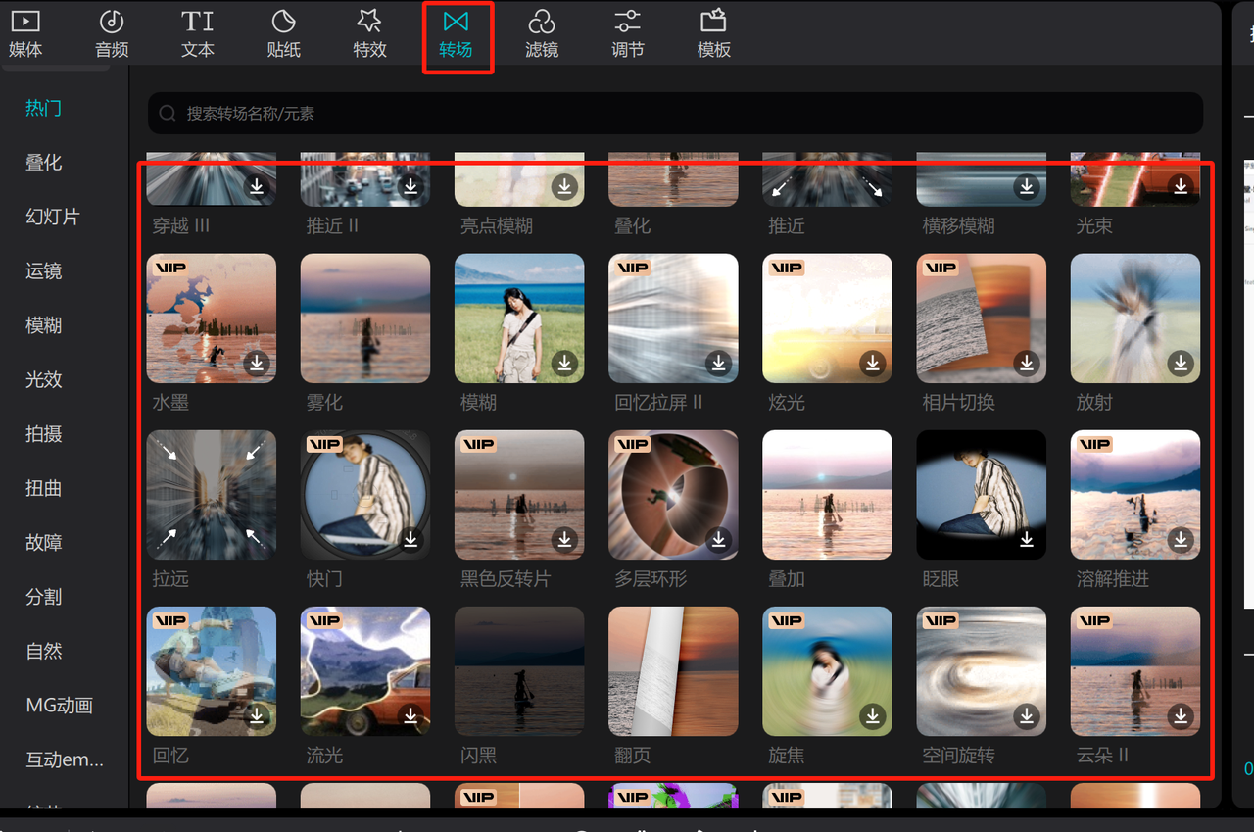Download the 流光 transition

410,716
